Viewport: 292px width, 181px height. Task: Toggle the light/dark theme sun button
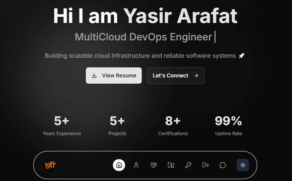(243, 165)
